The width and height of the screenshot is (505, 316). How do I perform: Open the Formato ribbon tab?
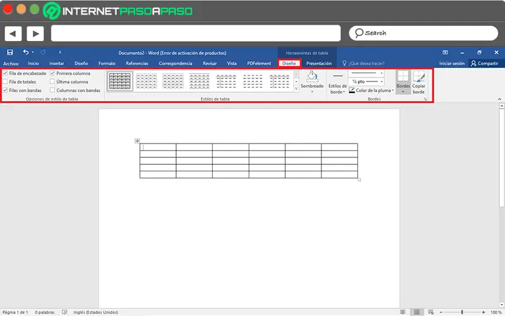point(107,64)
